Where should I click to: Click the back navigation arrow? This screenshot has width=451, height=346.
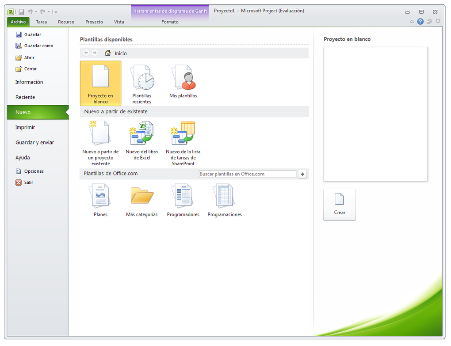point(86,53)
